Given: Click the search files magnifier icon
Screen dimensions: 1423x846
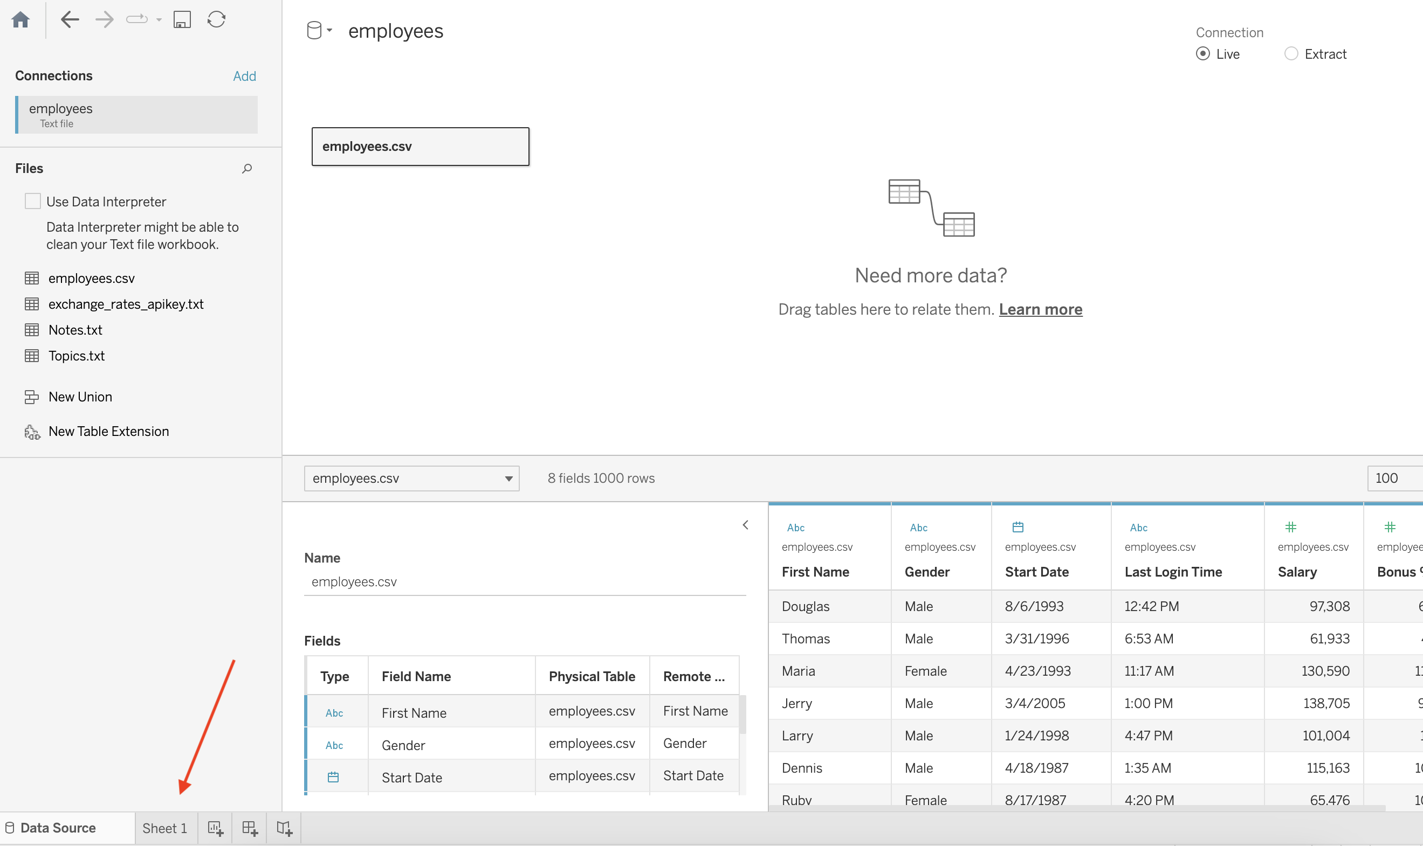Looking at the screenshot, I should [x=247, y=169].
